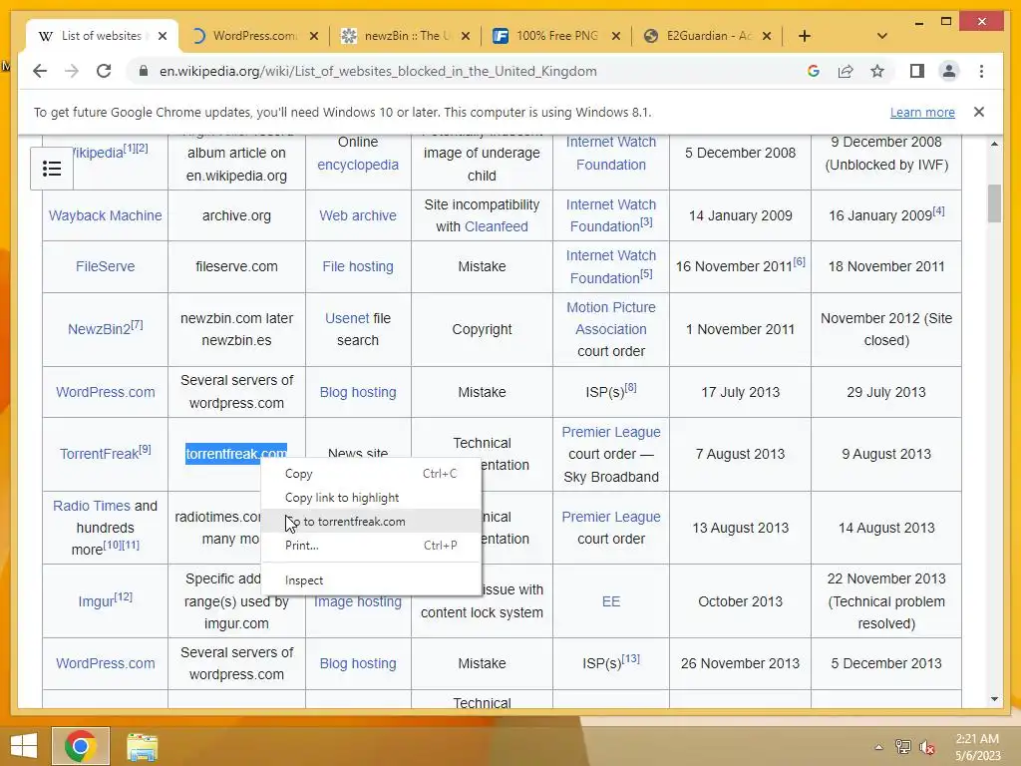
Task: Click the muted volume tray icon
Action: point(926,747)
